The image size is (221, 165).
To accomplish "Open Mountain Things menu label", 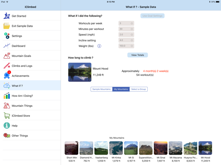I will [22, 106].
